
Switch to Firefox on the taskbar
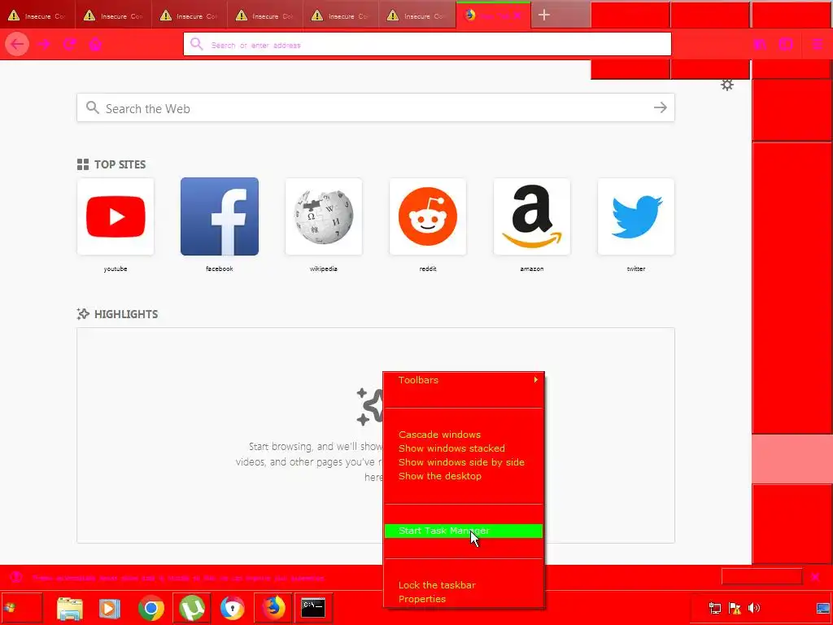pyautogui.click(x=273, y=608)
